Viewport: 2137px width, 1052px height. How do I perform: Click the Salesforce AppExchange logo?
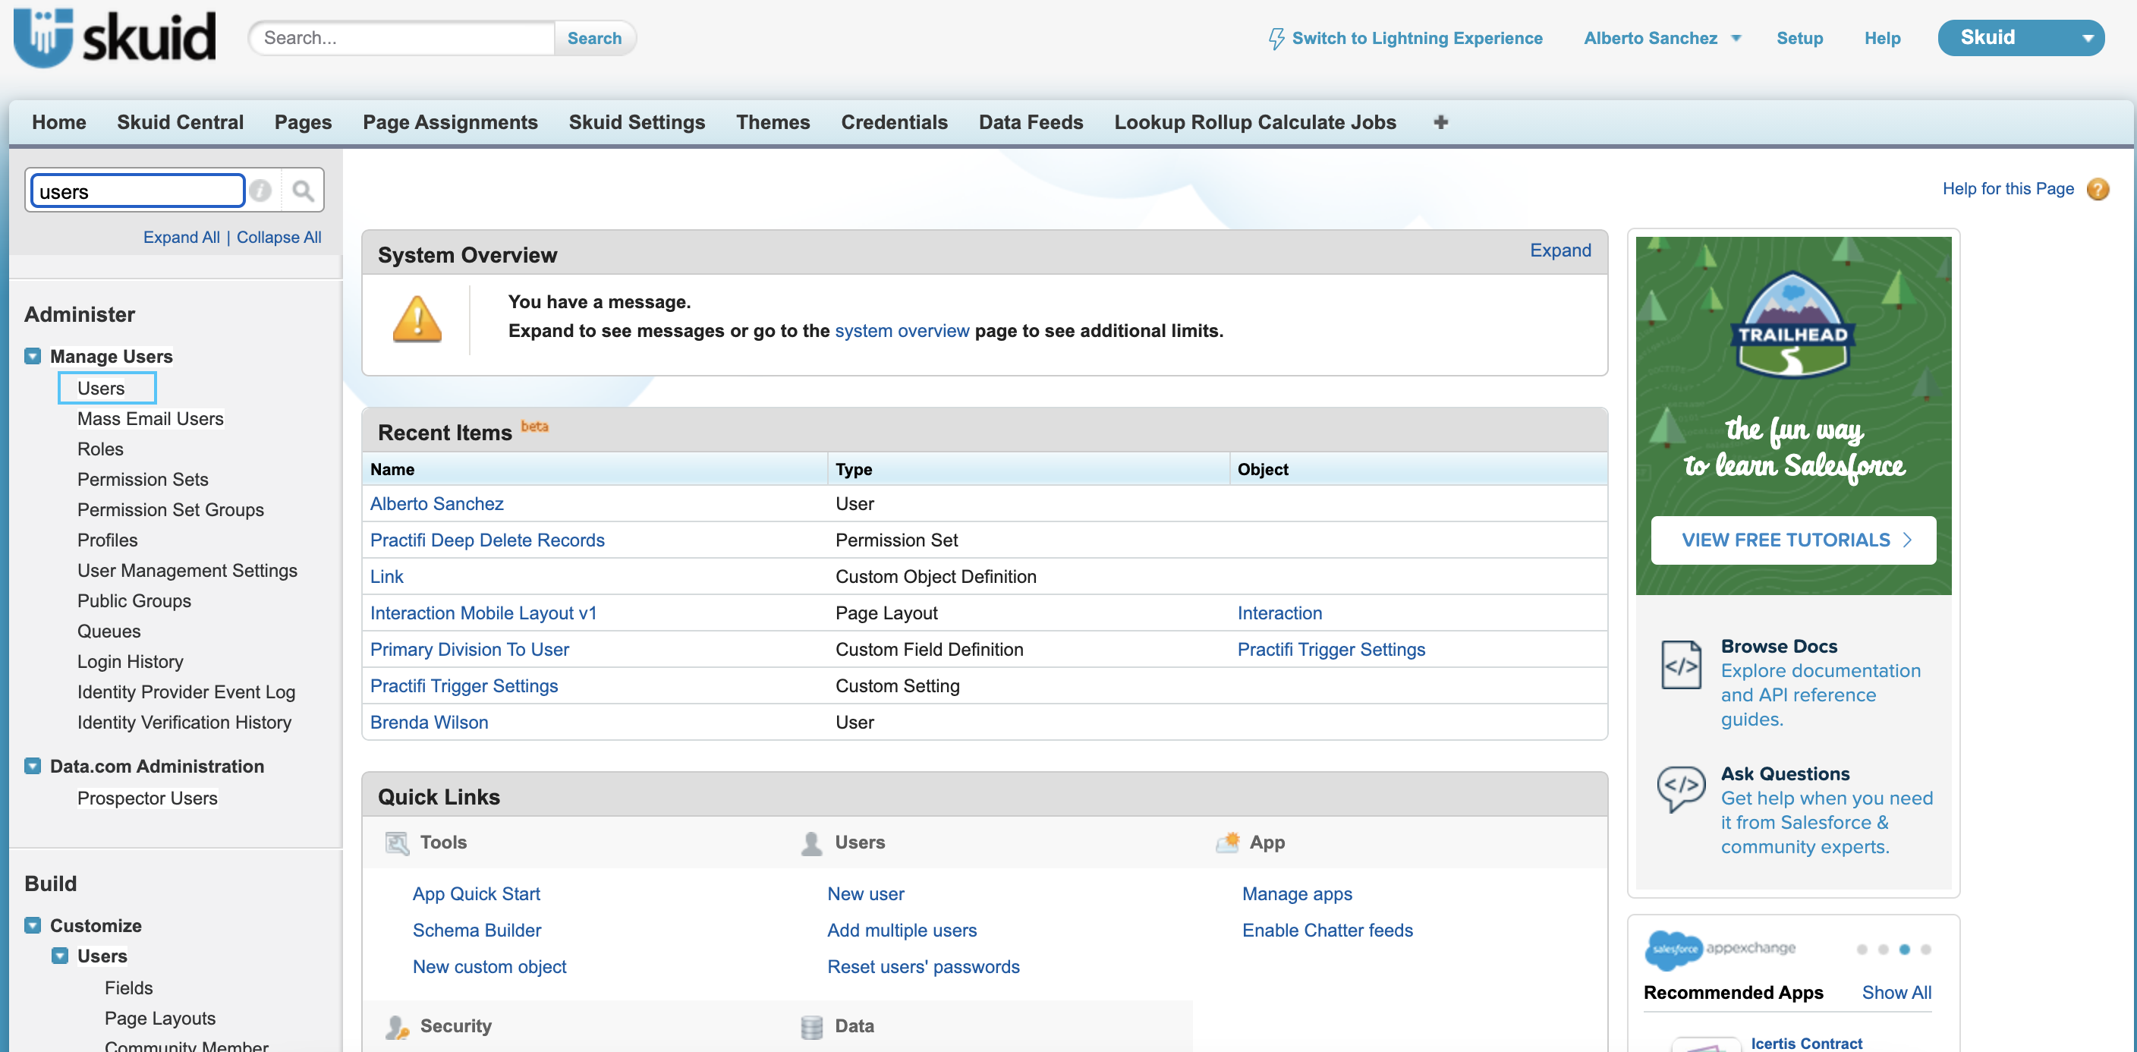click(x=1720, y=949)
